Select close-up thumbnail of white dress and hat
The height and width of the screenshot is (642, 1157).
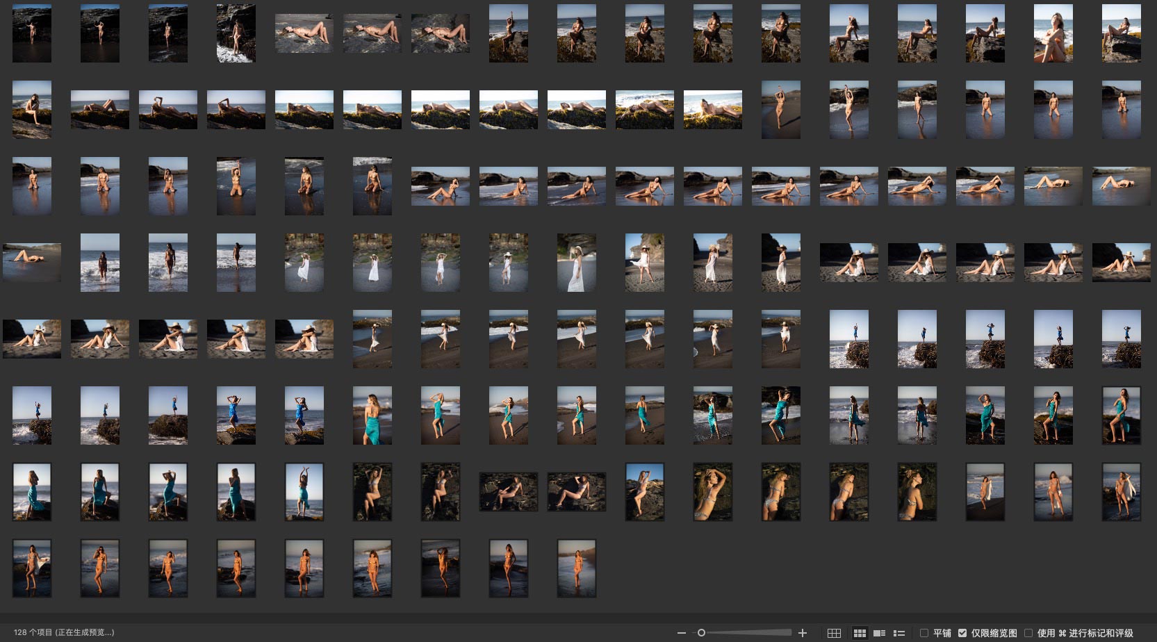(576, 263)
